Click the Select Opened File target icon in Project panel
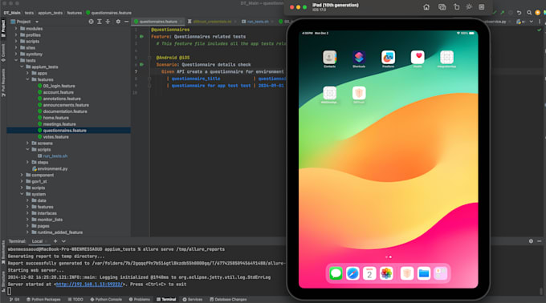The height and width of the screenshot is (303, 546). coord(91,22)
